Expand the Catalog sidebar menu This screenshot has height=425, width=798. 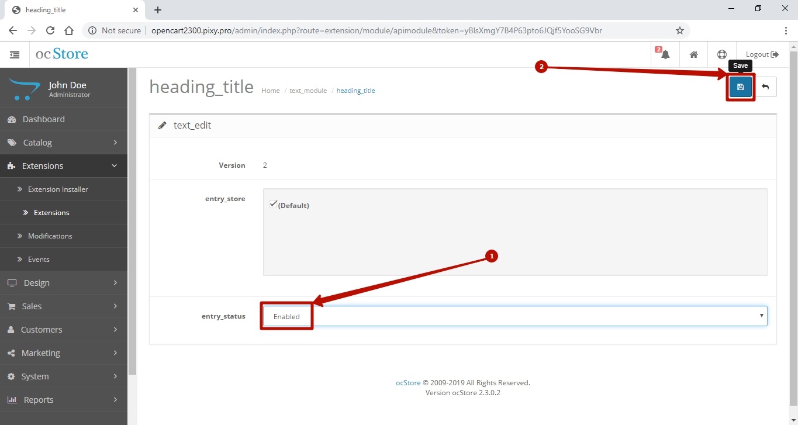(x=63, y=143)
